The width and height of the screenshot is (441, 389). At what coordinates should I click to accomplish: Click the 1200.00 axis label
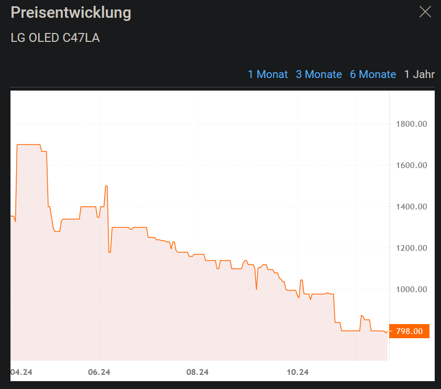click(x=412, y=248)
